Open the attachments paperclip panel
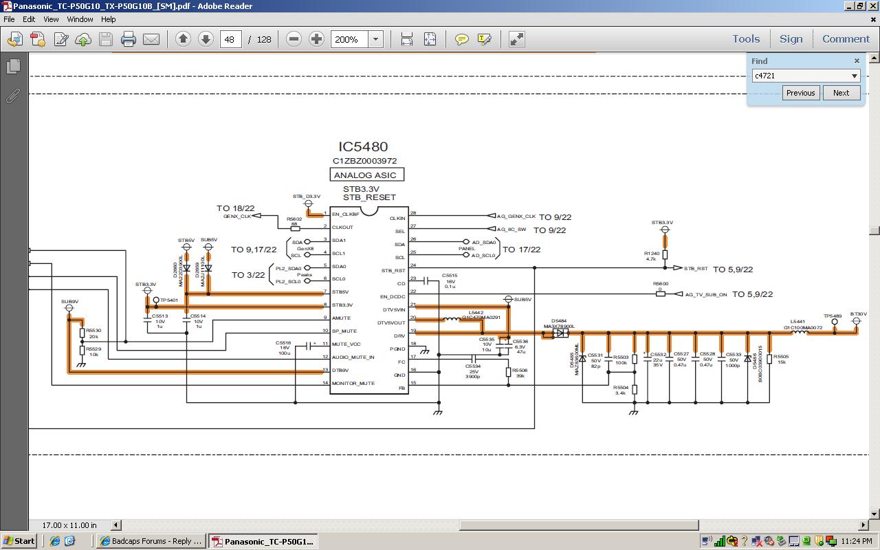The height and width of the screenshot is (550, 880). coord(13,96)
